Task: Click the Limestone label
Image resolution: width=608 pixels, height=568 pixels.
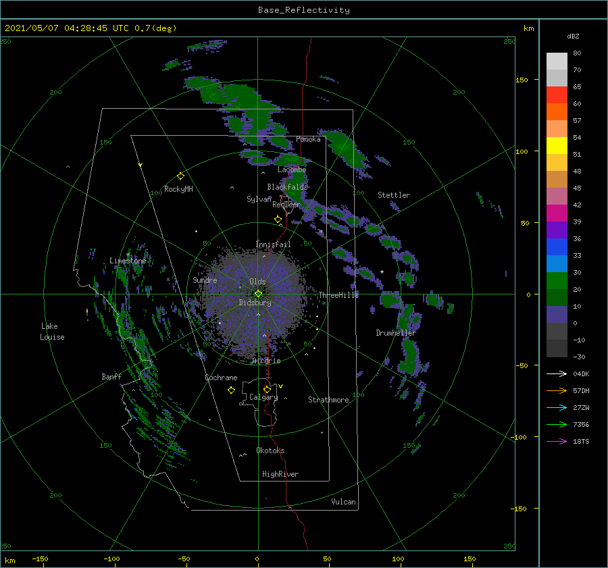Action: point(128,261)
